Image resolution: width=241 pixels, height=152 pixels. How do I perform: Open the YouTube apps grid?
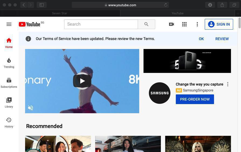(184, 24)
